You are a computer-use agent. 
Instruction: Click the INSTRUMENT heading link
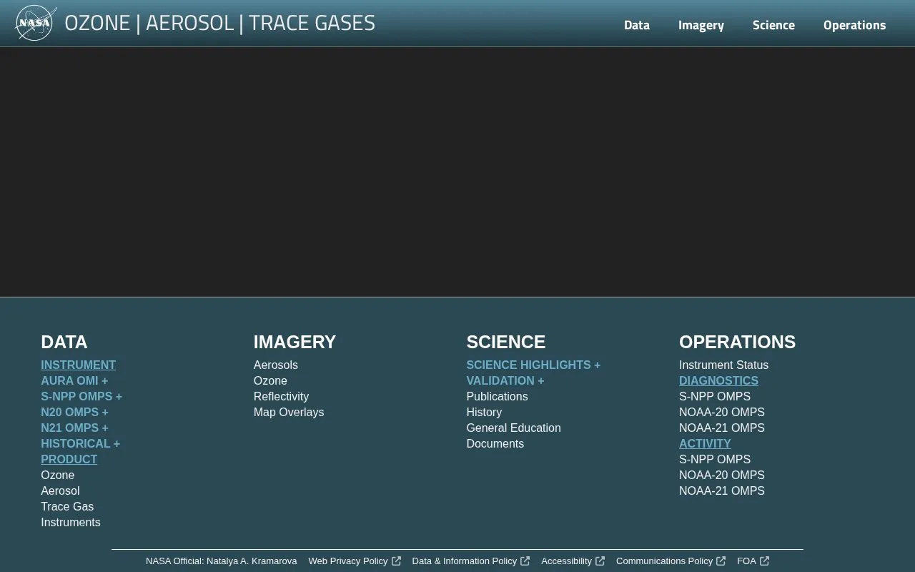point(78,365)
